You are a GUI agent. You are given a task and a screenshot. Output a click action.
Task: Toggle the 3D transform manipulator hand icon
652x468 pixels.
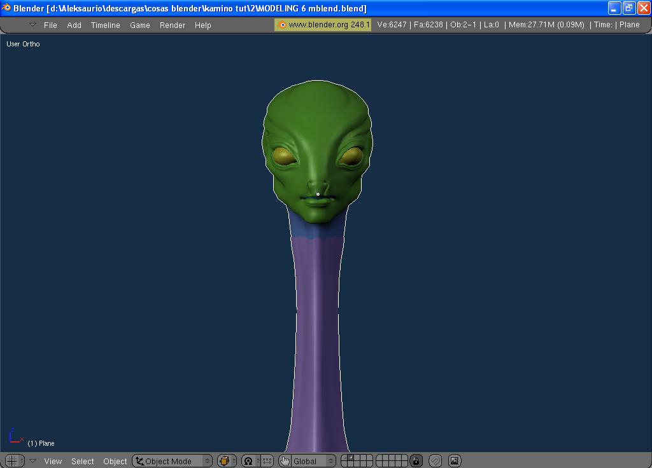pos(285,461)
